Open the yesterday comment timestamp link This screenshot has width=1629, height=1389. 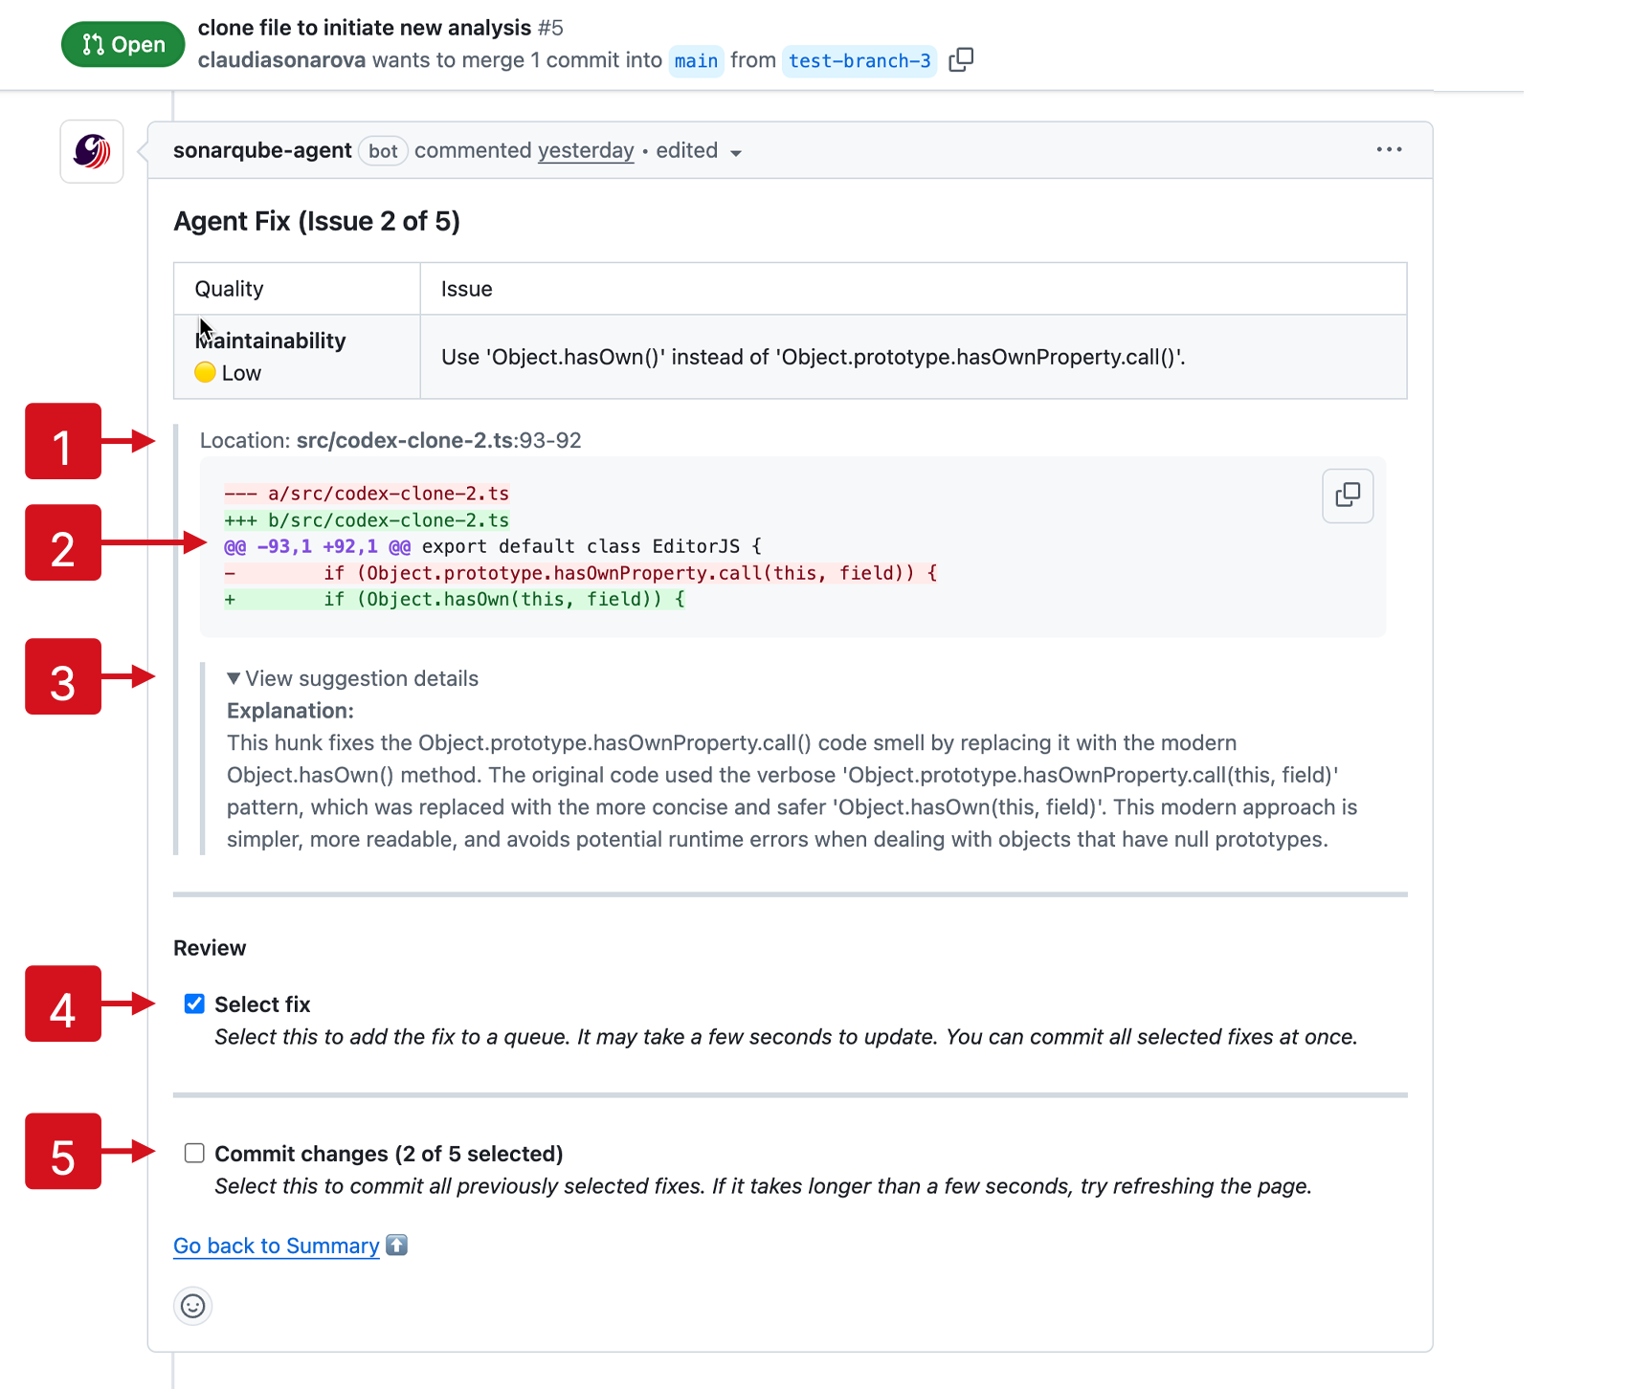(x=585, y=150)
